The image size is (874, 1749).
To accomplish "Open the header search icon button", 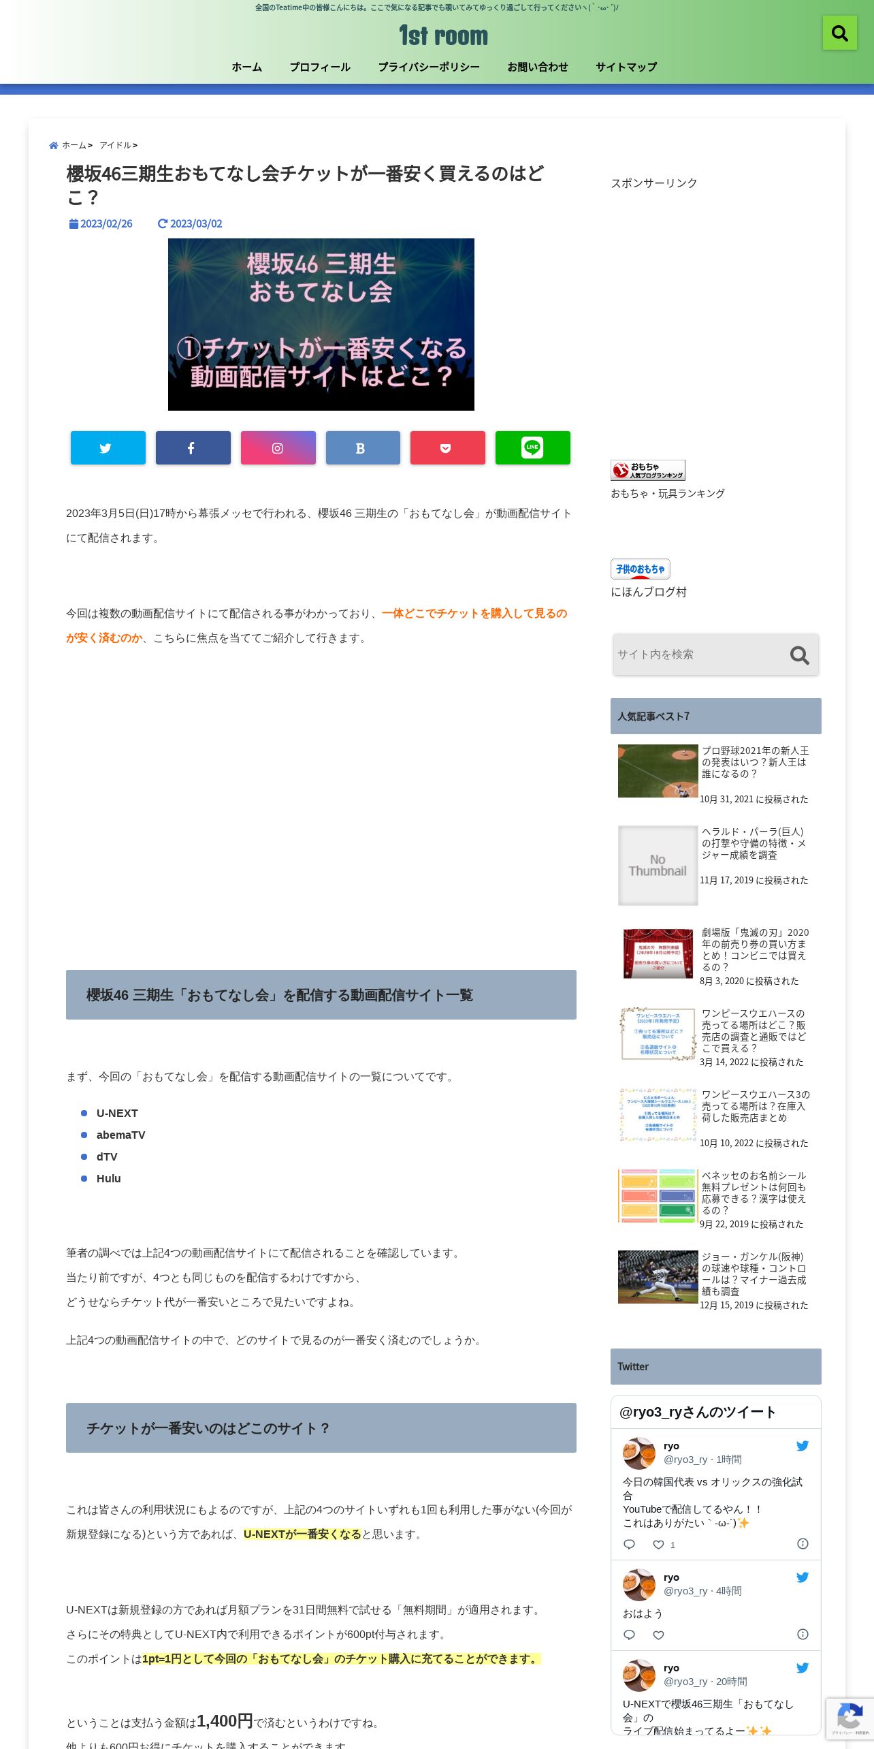I will pyautogui.click(x=839, y=33).
